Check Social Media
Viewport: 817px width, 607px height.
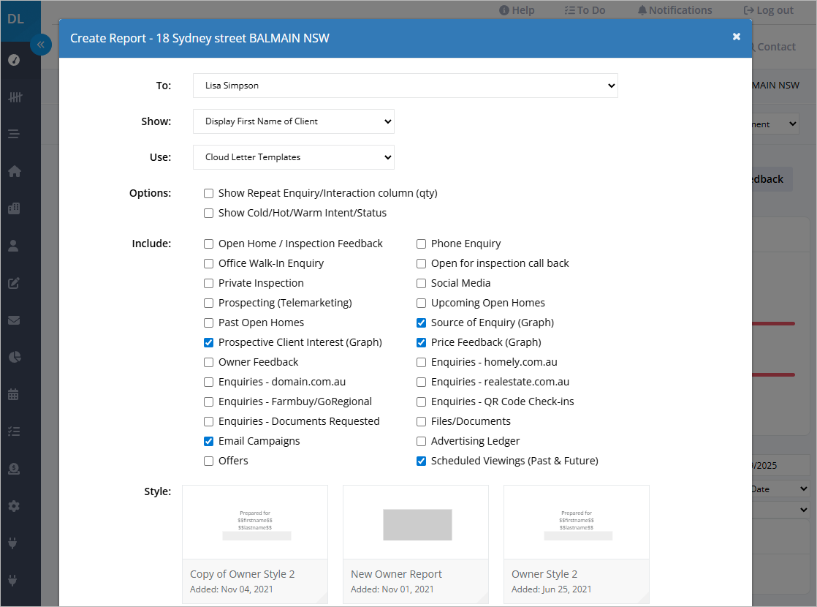421,284
